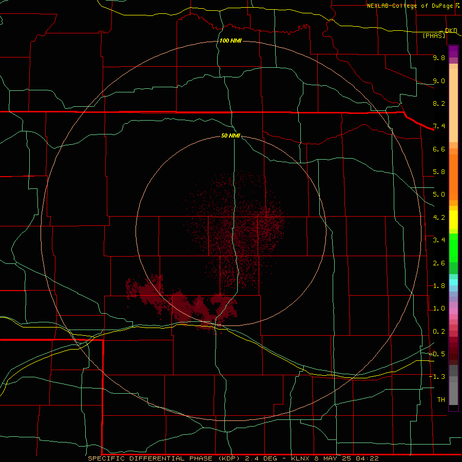Pick the purple swatch at the scale's top
This screenshot has height=462, width=462.
[x=453, y=51]
